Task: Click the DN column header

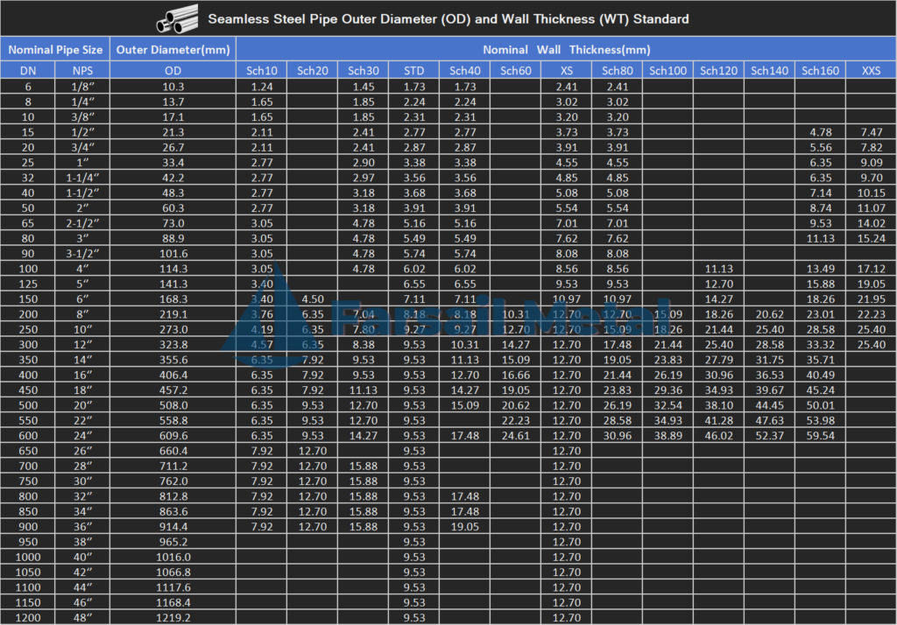Action: (x=27, y=70)
